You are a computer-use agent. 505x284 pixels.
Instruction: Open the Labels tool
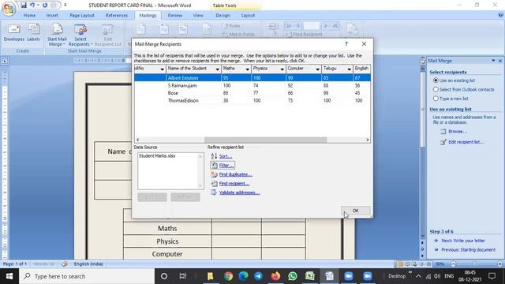click(x=33, y=32)
